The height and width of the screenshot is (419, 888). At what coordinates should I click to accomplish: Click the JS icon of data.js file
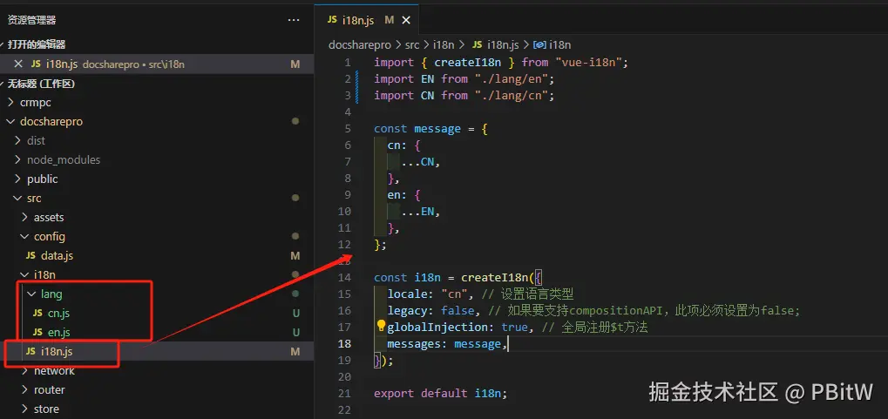[x=31, y=255]
